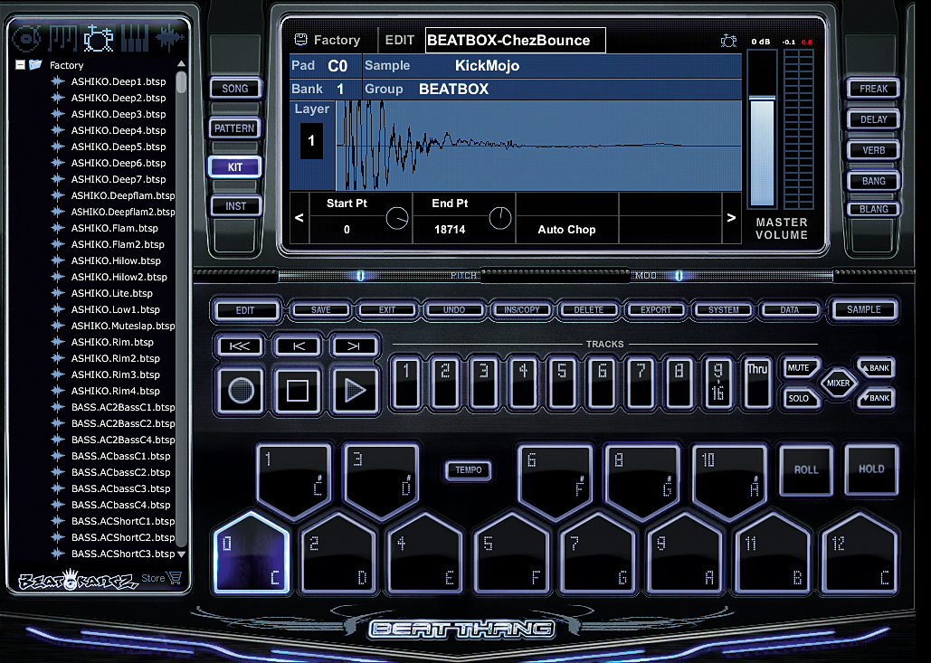Switch to PATTERN mode

tap(234, 128)
